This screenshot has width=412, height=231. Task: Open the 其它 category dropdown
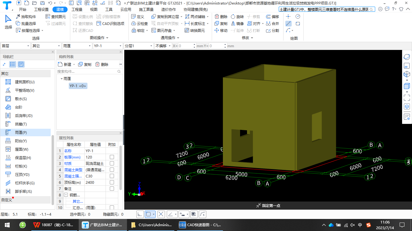pyautogui.click(x=46, y=46)
